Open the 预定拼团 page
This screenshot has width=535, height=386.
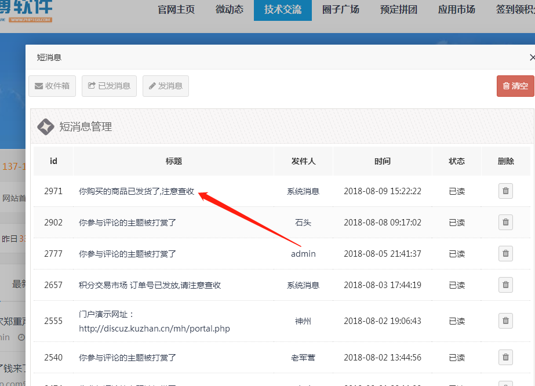[x=398, y=9]
